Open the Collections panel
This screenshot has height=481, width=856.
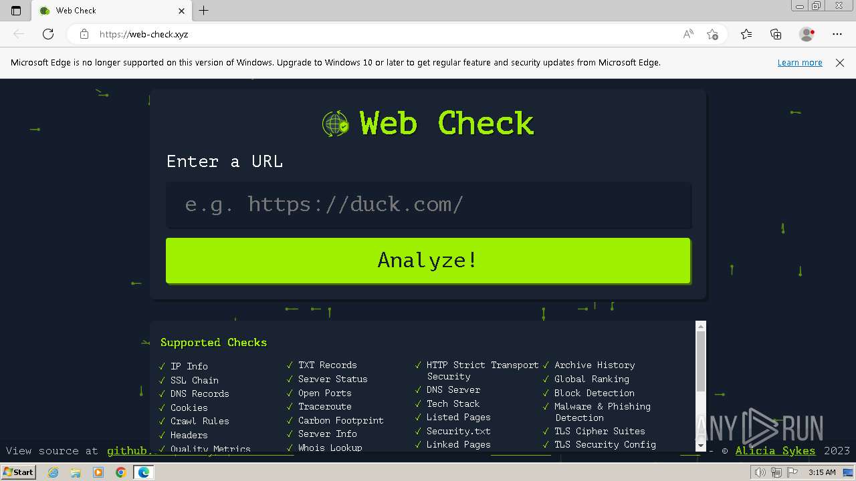[776, 34]
